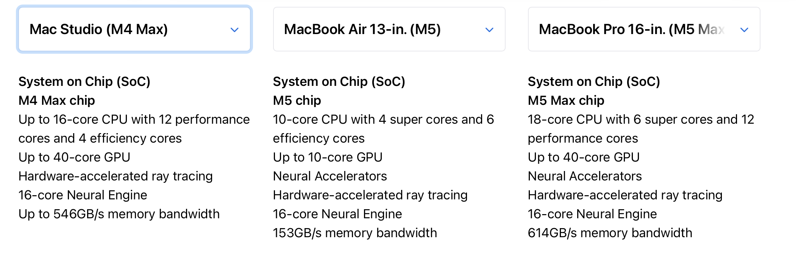This screenshot has width=812, height=258.
Task: Click the M4 Max chip heading
Action: coord(57,101)
